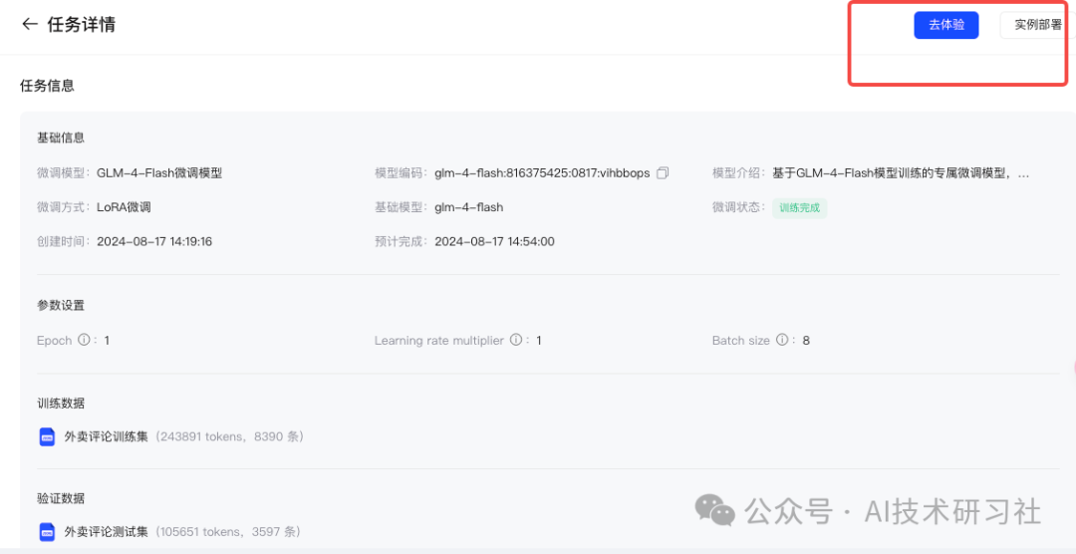Open the 外卖评论训练集 dataset name
The width and height of the screenshot is (1076, 554).
[x=107, y=436]
